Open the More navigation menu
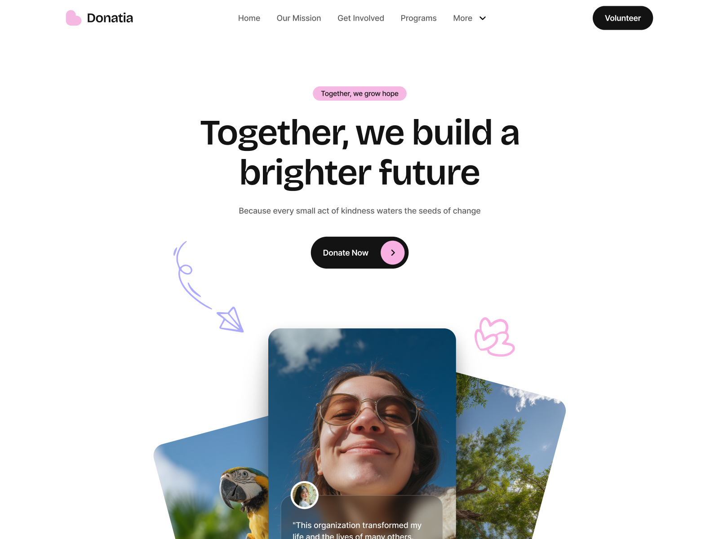The image size is (719, 539). (x=469, y=18)
